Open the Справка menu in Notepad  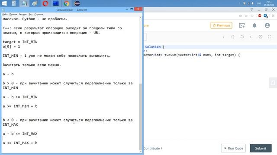tap(39, 14)
